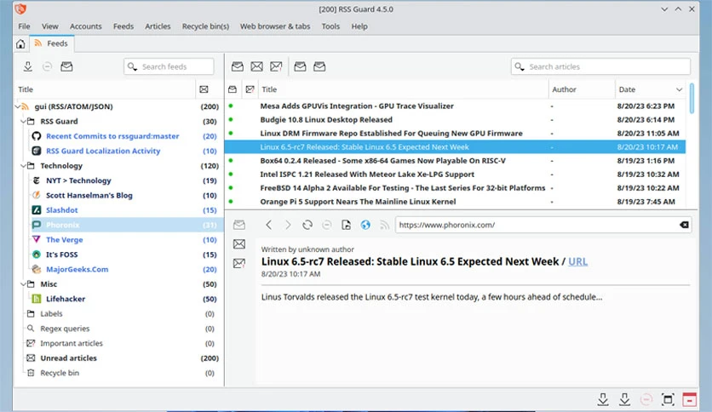
Task: Switch to the Feeds tab
Action: pos(51,43)
